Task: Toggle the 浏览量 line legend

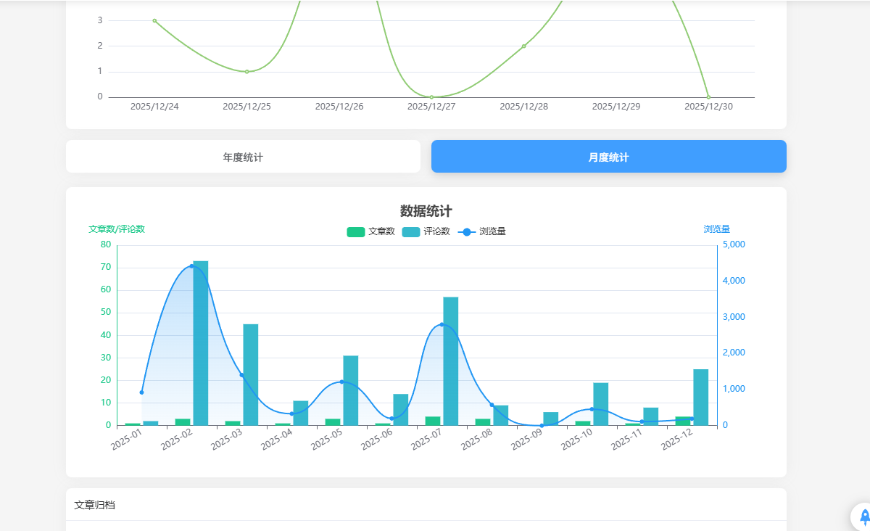Action: (481, 232)
